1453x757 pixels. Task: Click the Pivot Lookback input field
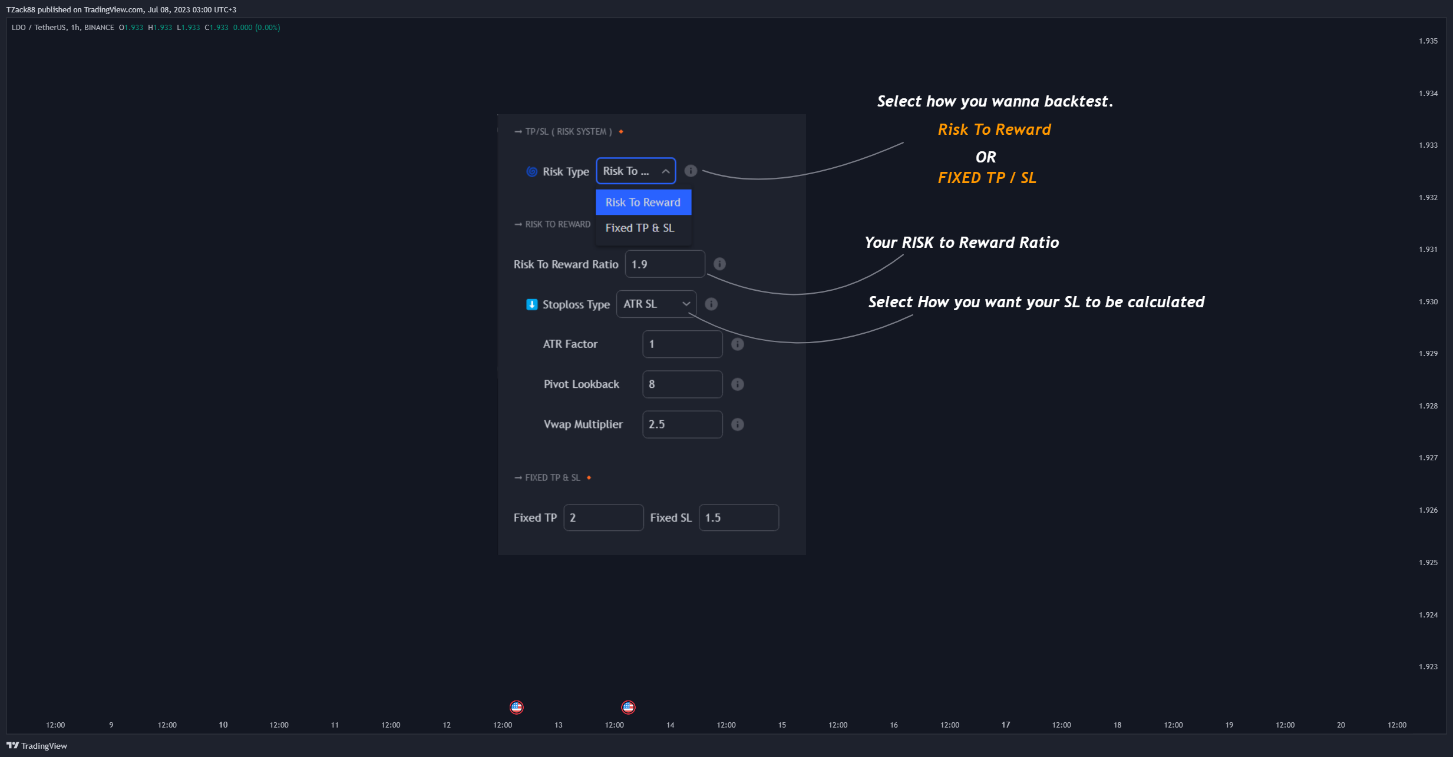682,384
